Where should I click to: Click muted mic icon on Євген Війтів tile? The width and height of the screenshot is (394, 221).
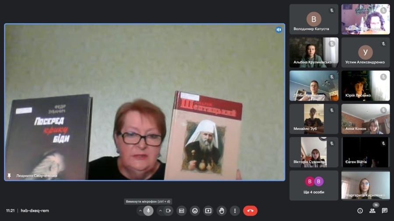coord(383,144)
